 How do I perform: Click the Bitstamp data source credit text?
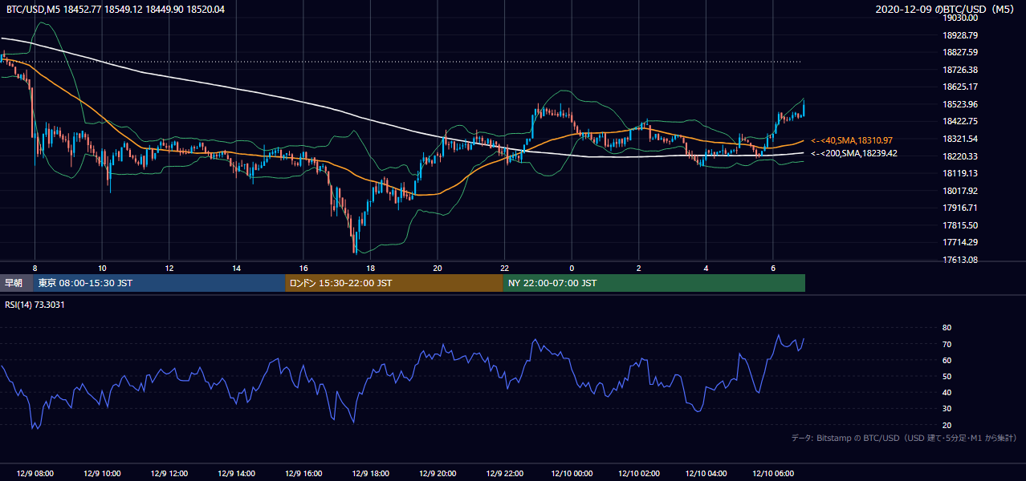[x=904, y=438]
